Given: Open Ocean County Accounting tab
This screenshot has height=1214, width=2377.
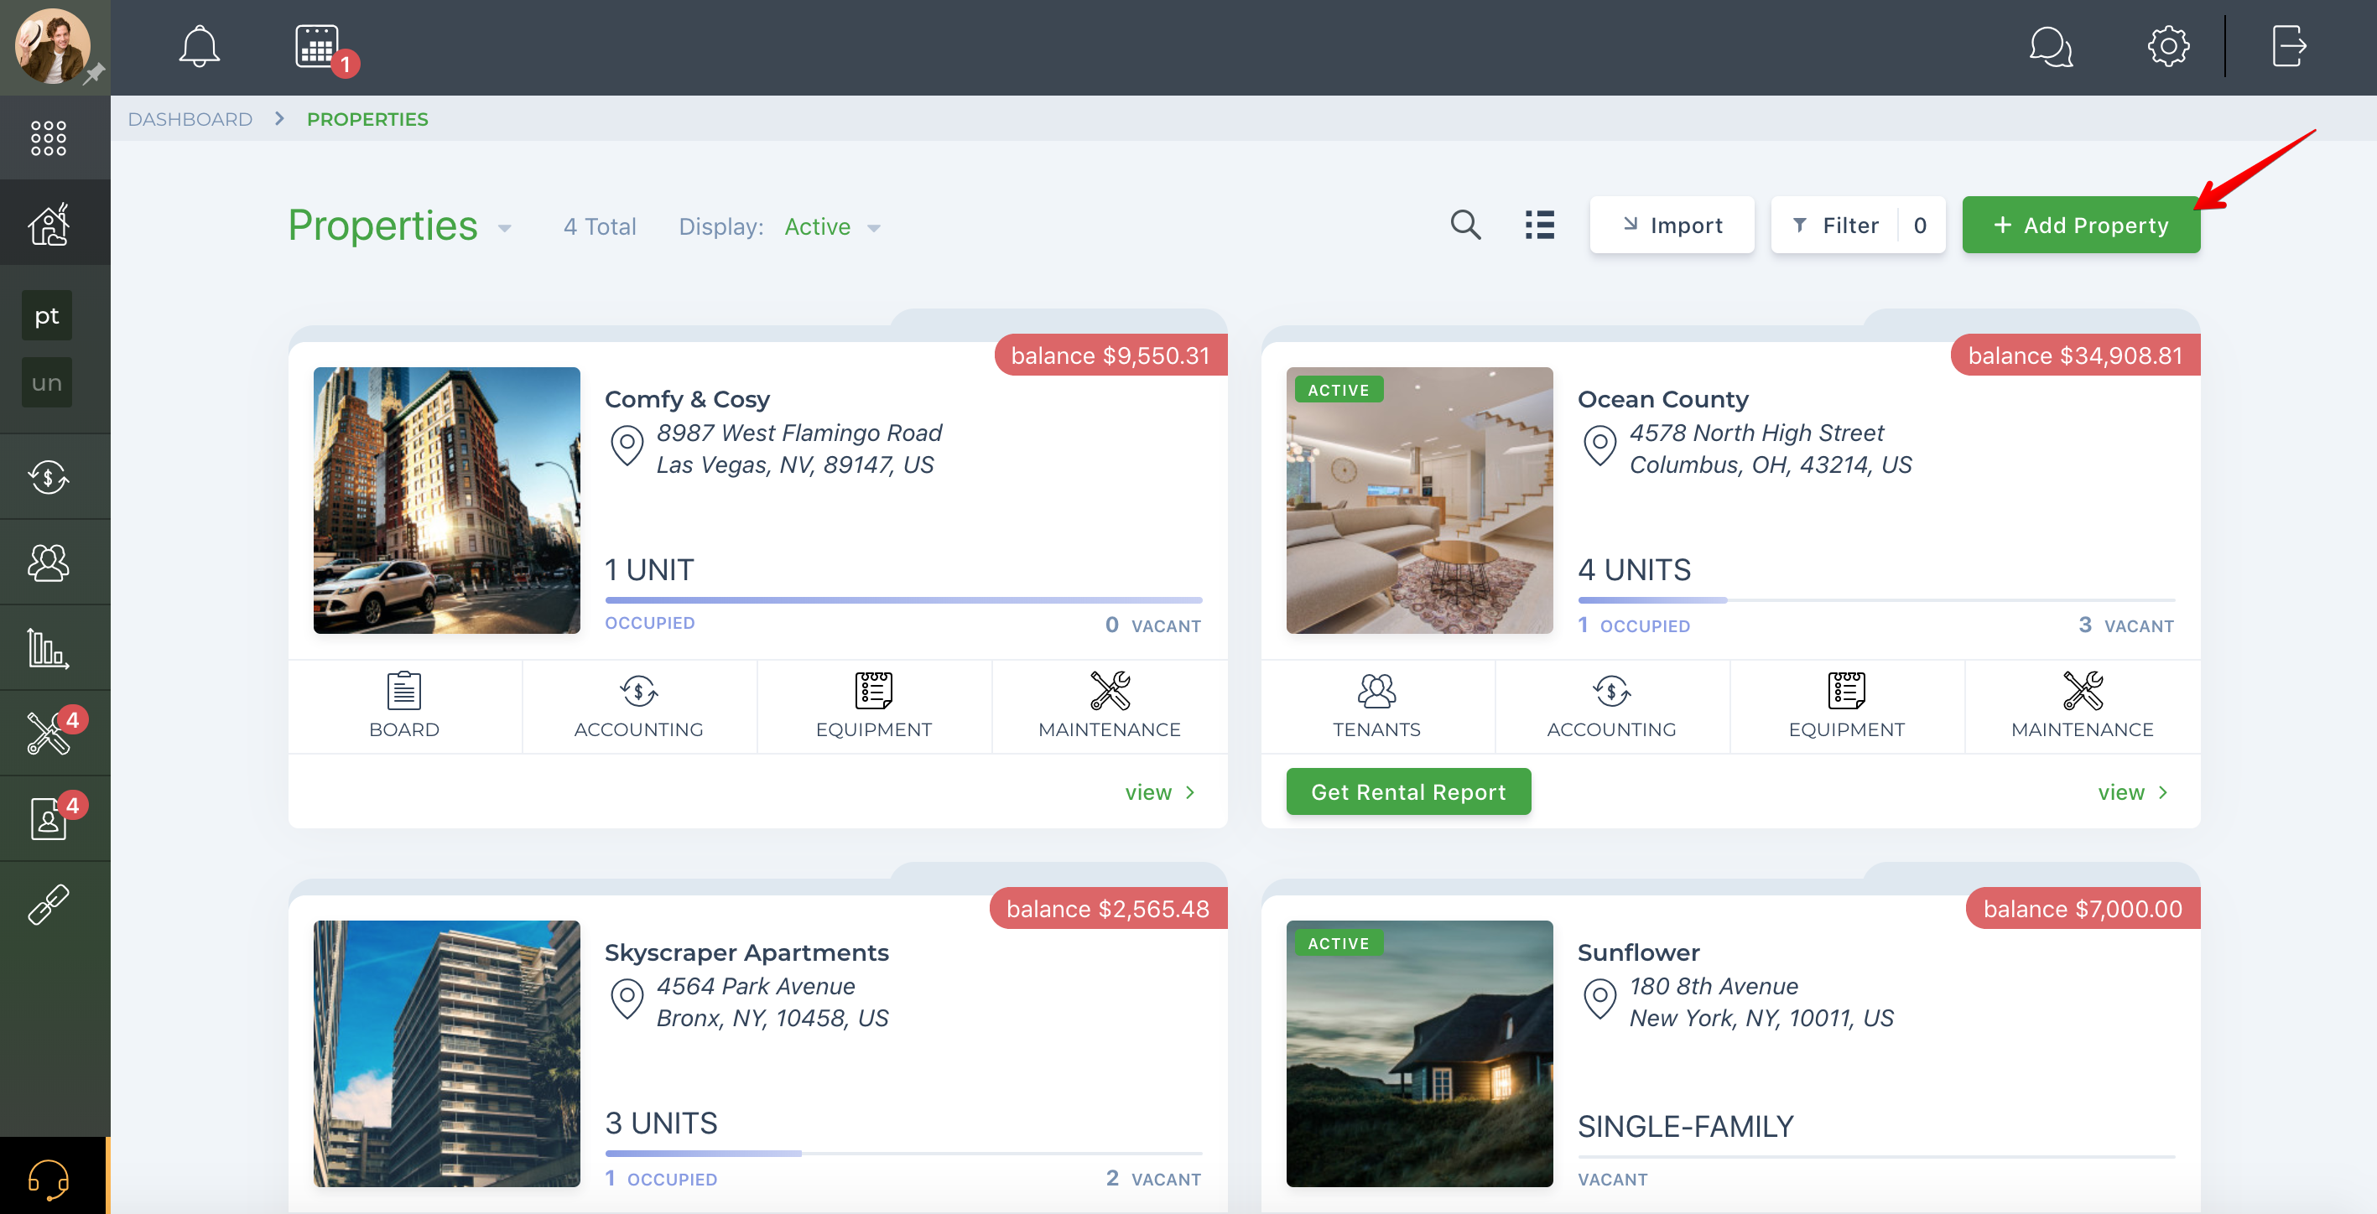Looking at the screenshot, I should pyautogui.click(x=1611, y=706).
